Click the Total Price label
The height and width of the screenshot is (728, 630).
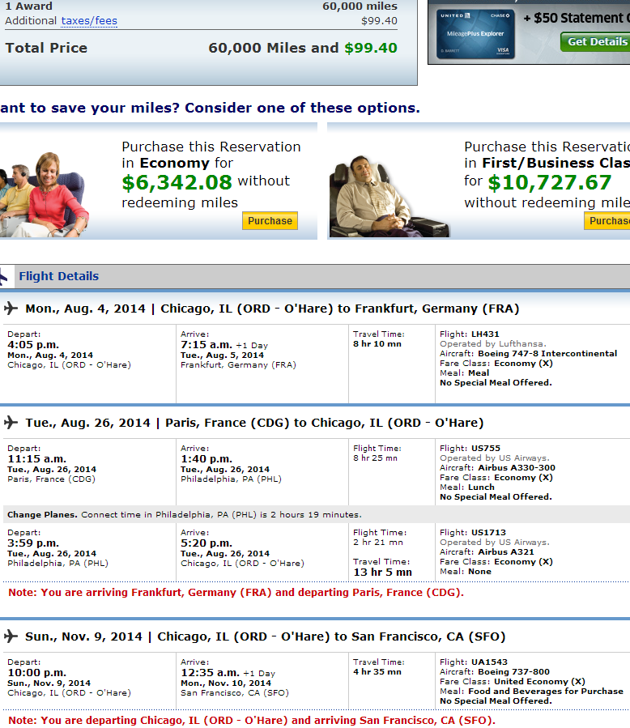point(46,48)
